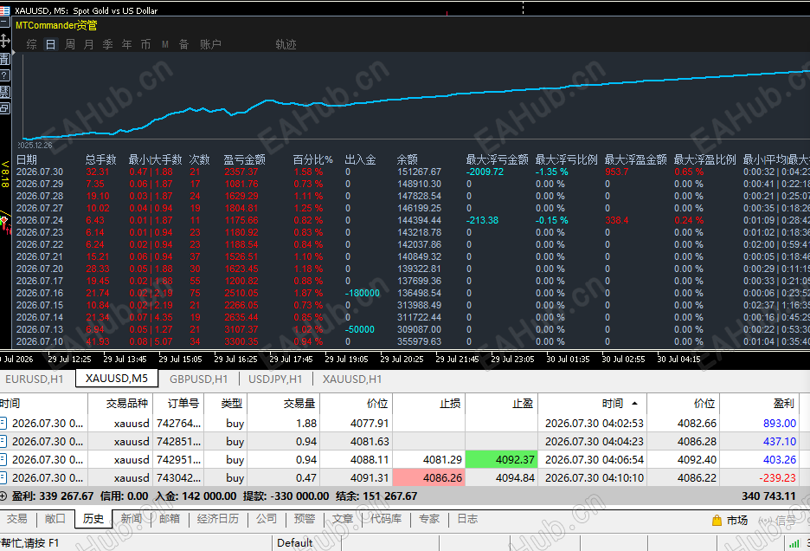Select the 综 summary tab in MTCommander
810x551 pixels.
point(31,44)
